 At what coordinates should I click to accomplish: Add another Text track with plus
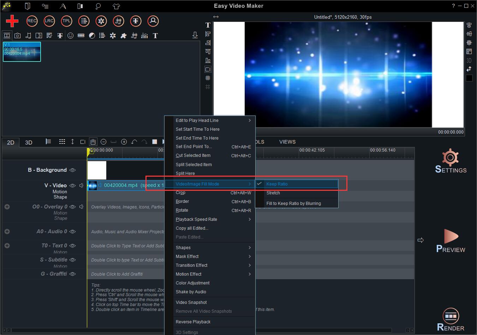point(7,246)
